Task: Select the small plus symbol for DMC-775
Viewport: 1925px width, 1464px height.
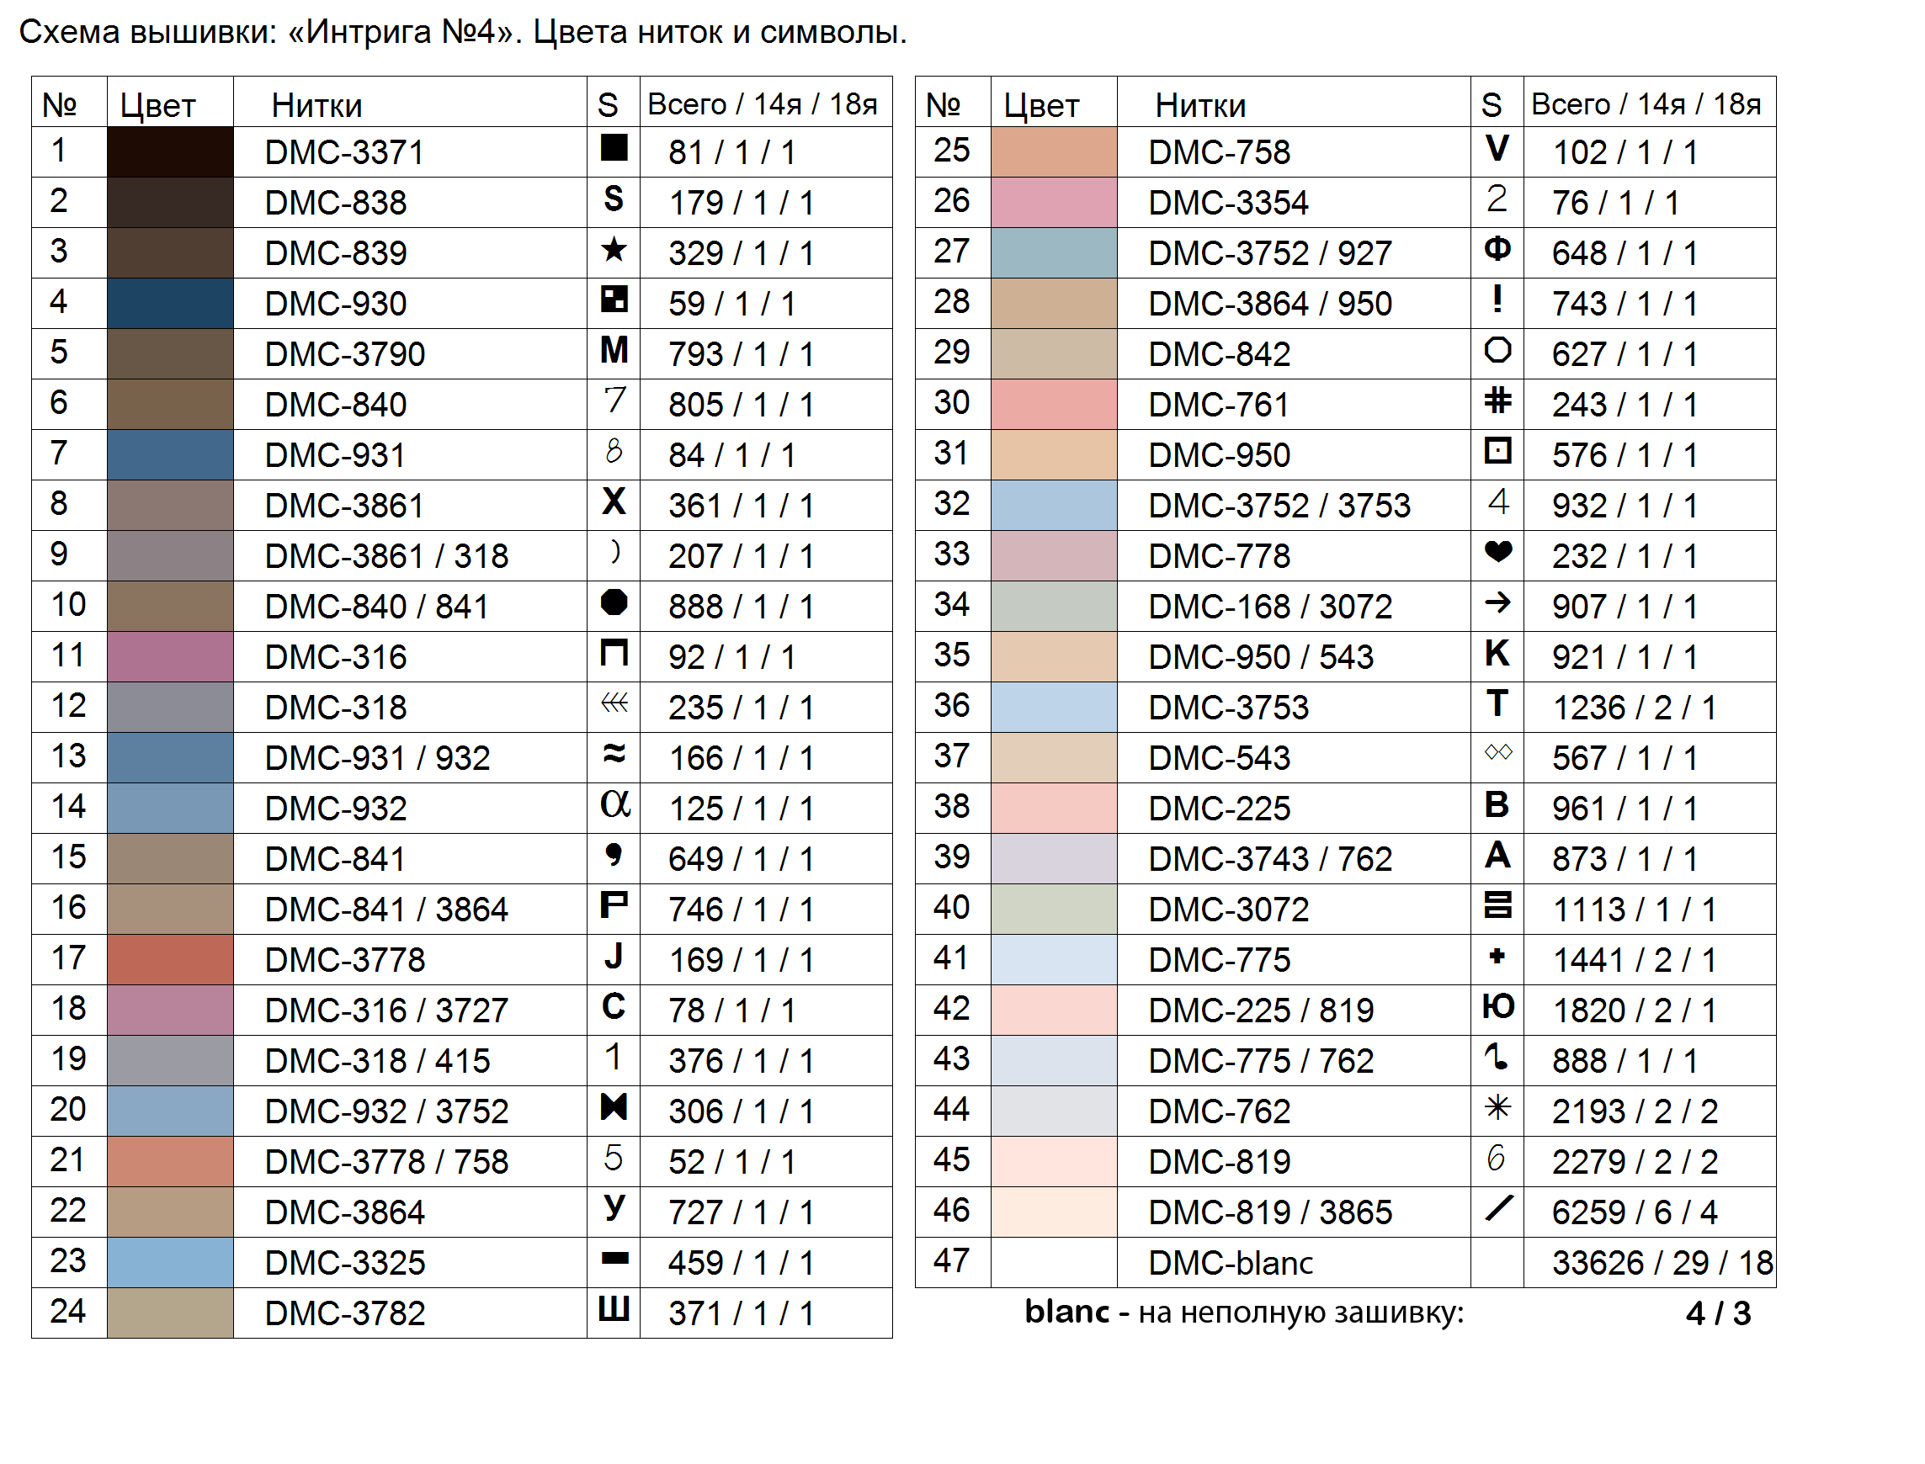Action: 1497,956
